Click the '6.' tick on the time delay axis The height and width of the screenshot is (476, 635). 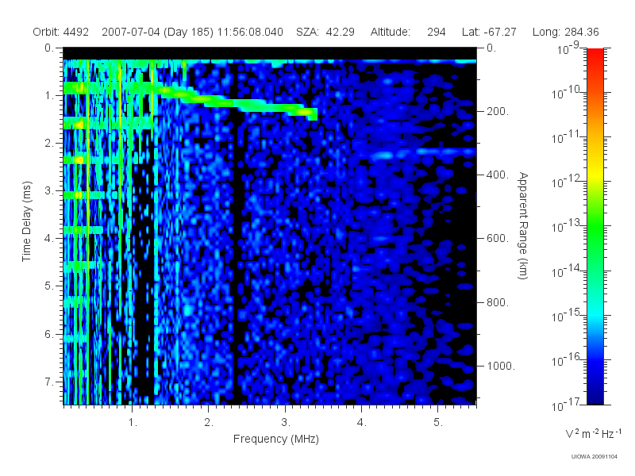[49, 334]
